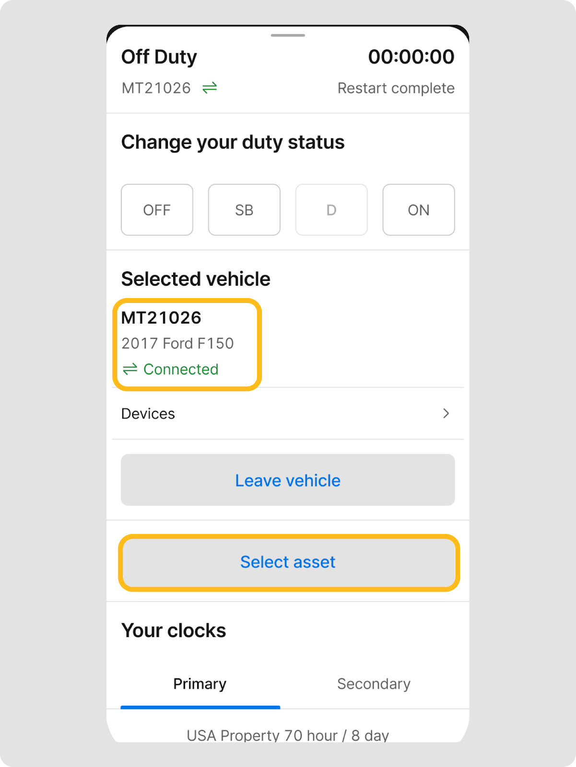The height and width of the screenshot is (767, 576).
Task: Tap the Off Duty status title
Action: pyautogui.click(x=159, y=57)
